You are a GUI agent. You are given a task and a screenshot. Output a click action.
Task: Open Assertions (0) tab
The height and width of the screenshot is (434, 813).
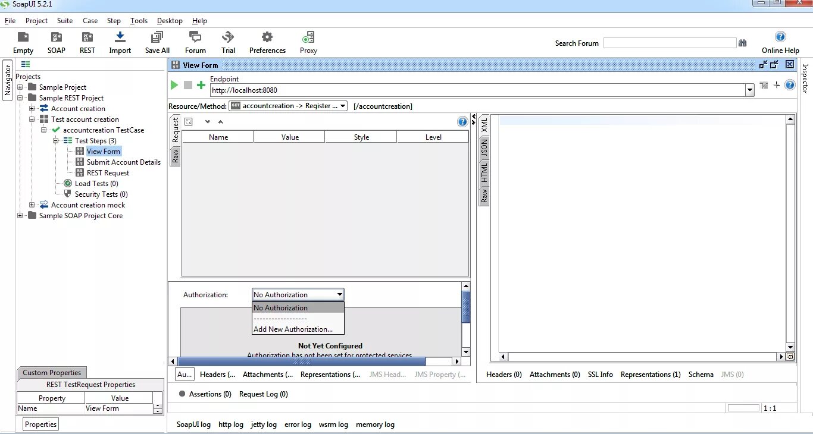(205, 394)
